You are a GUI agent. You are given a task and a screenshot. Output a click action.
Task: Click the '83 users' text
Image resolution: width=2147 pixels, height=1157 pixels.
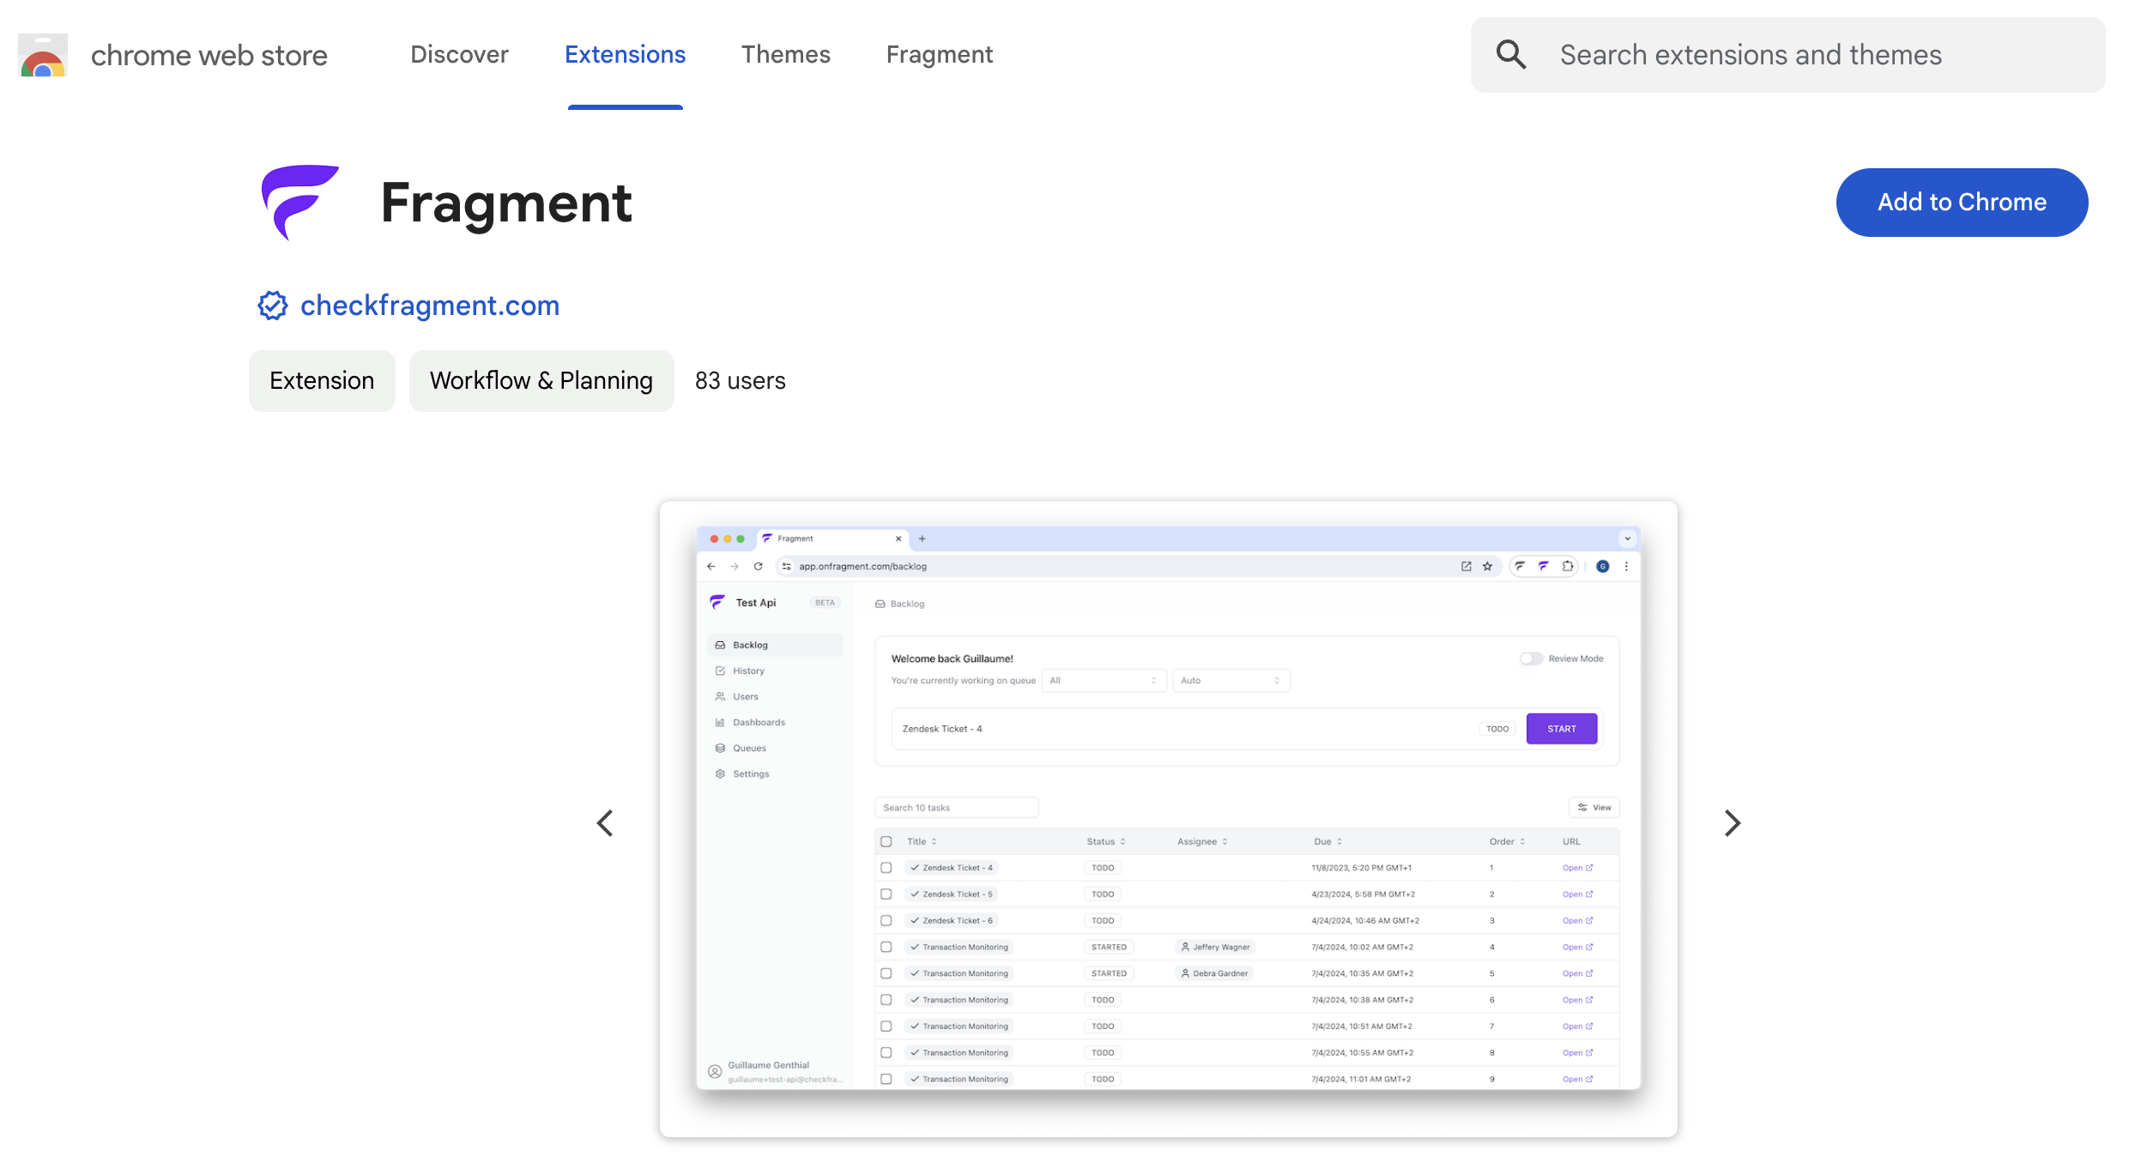point(740,381)
